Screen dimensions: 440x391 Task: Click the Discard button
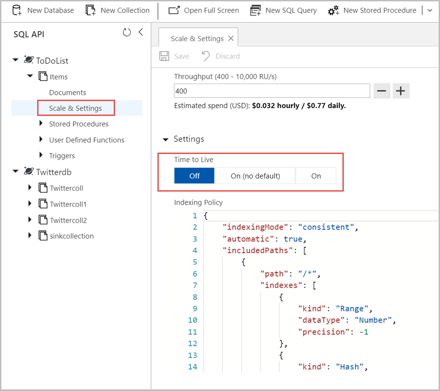click(221, 56)
